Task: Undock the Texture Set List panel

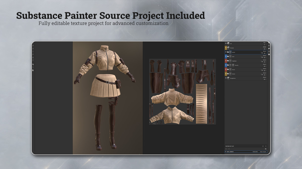Action: [263, 146]
